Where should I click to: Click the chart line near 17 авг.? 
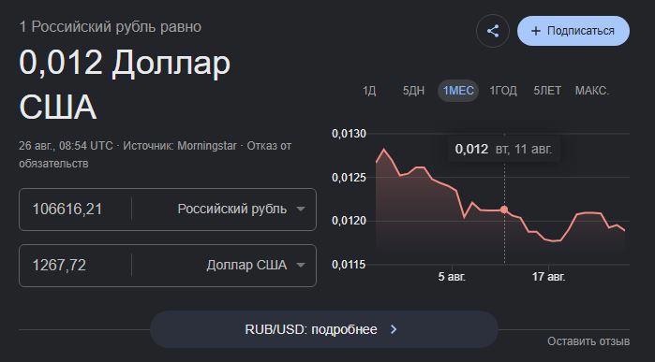547,239
